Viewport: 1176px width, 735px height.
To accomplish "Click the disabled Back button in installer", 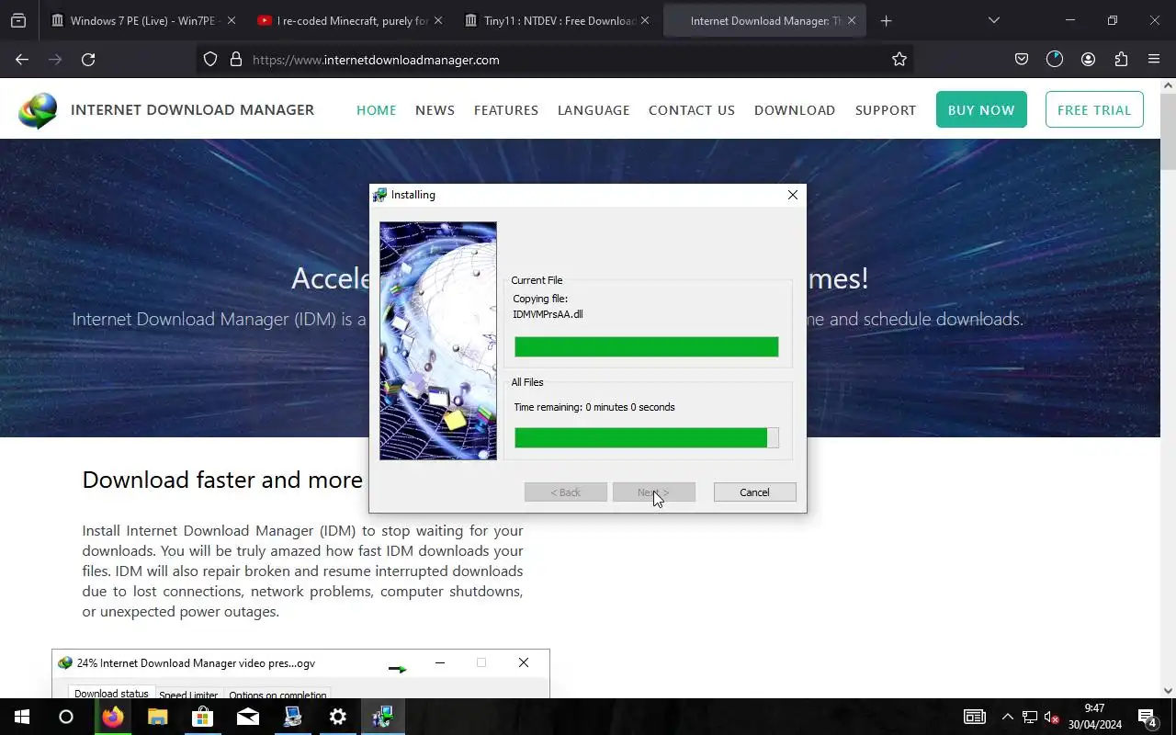I will pyautogui.click(x=565, y=492).
